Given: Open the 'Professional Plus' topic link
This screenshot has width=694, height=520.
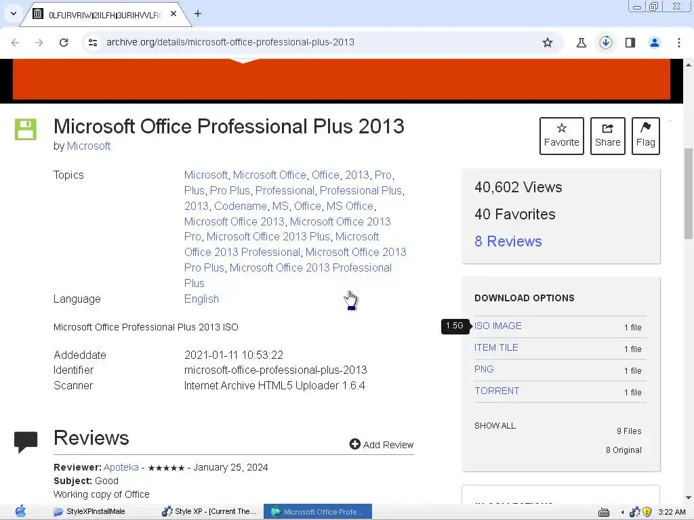Looking at the screenshot, I should tap(361, 190).
